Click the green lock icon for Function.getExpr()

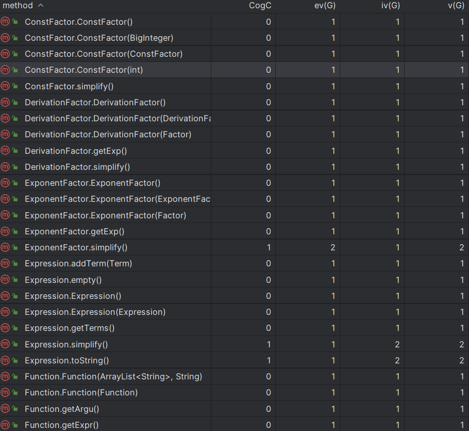pyautogui.click(x=15, y=425)
